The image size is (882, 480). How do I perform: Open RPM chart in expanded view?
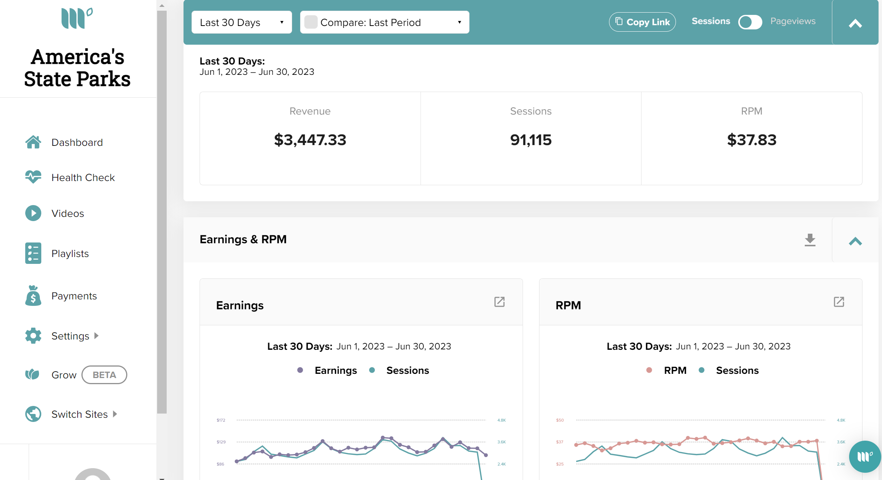pyautogui.click(x=839, y=302)
